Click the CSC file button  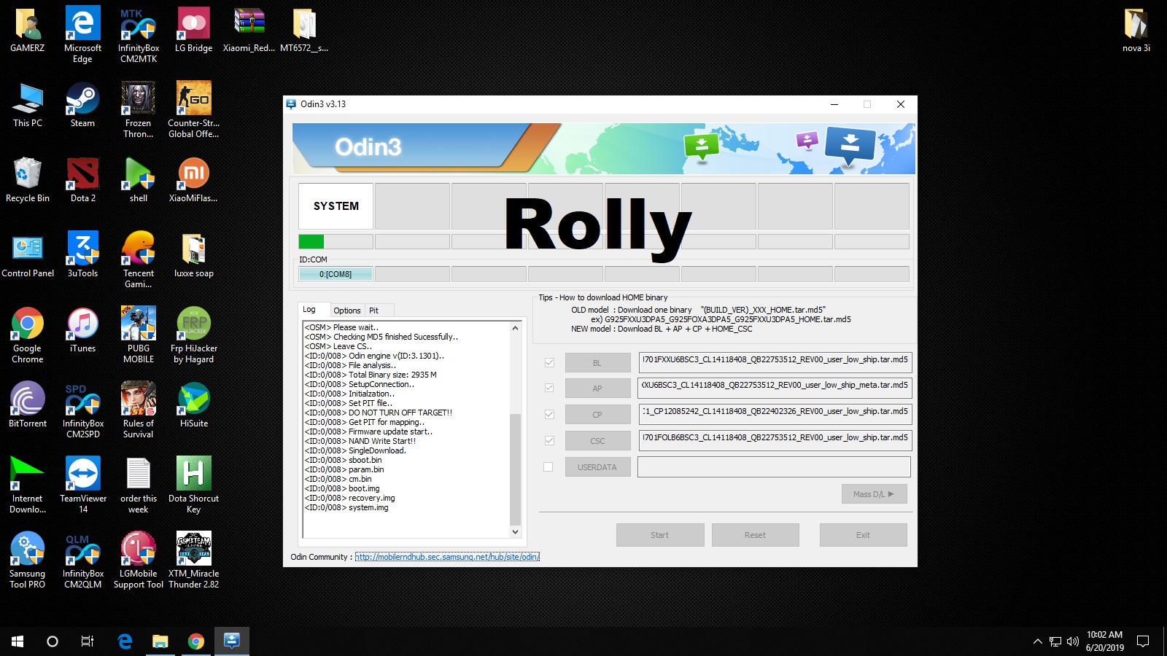(x=597, y=441)
